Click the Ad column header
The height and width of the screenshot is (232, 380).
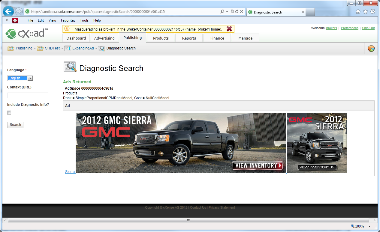click(219, 106)
